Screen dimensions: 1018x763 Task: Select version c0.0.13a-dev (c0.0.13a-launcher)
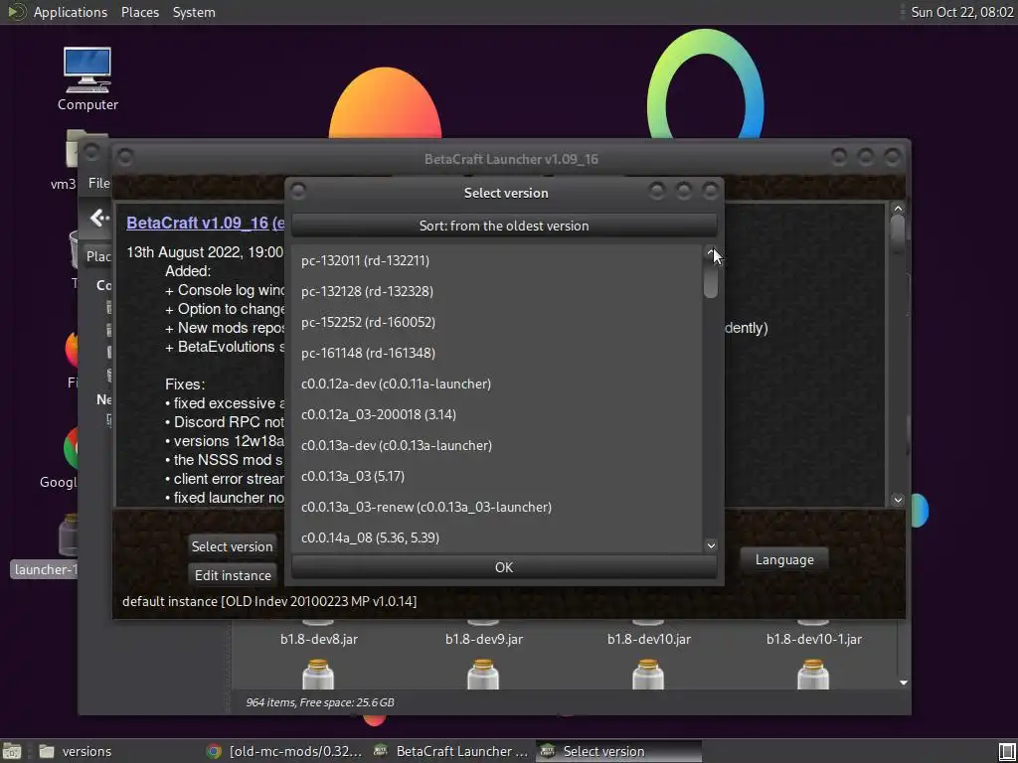point(497,446)
